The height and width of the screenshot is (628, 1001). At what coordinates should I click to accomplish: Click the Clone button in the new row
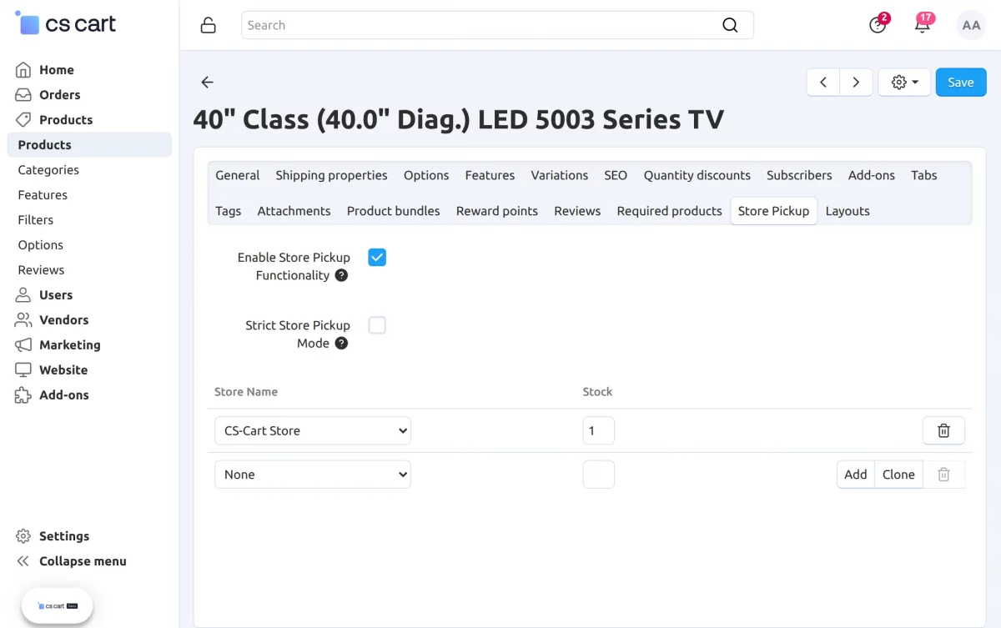point(898,474)
